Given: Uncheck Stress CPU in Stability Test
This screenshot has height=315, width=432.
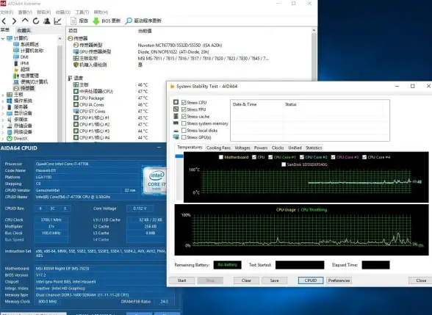Looking at the screenshot, I should tap(184, 103).
